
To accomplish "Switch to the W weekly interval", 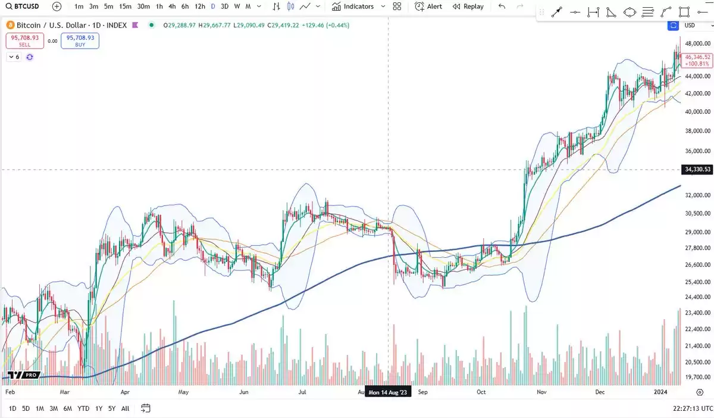I will click(x=237, y=6).
